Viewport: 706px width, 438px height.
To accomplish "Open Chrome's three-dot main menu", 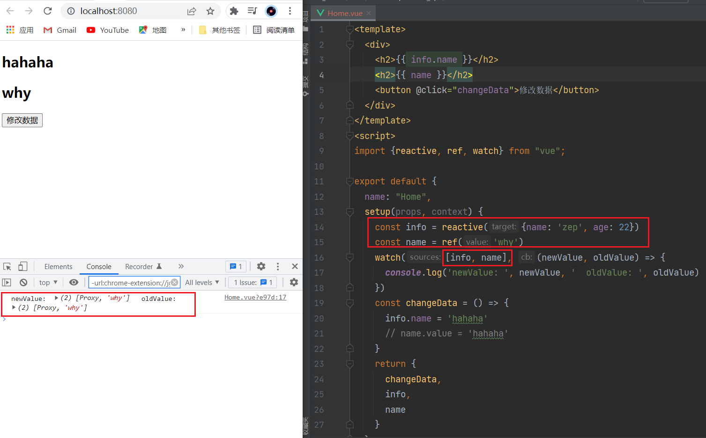I will [x=290, y=11].
